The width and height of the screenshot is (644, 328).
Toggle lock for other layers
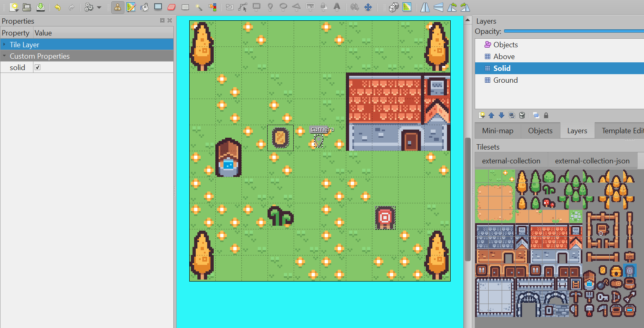[546, 115]
